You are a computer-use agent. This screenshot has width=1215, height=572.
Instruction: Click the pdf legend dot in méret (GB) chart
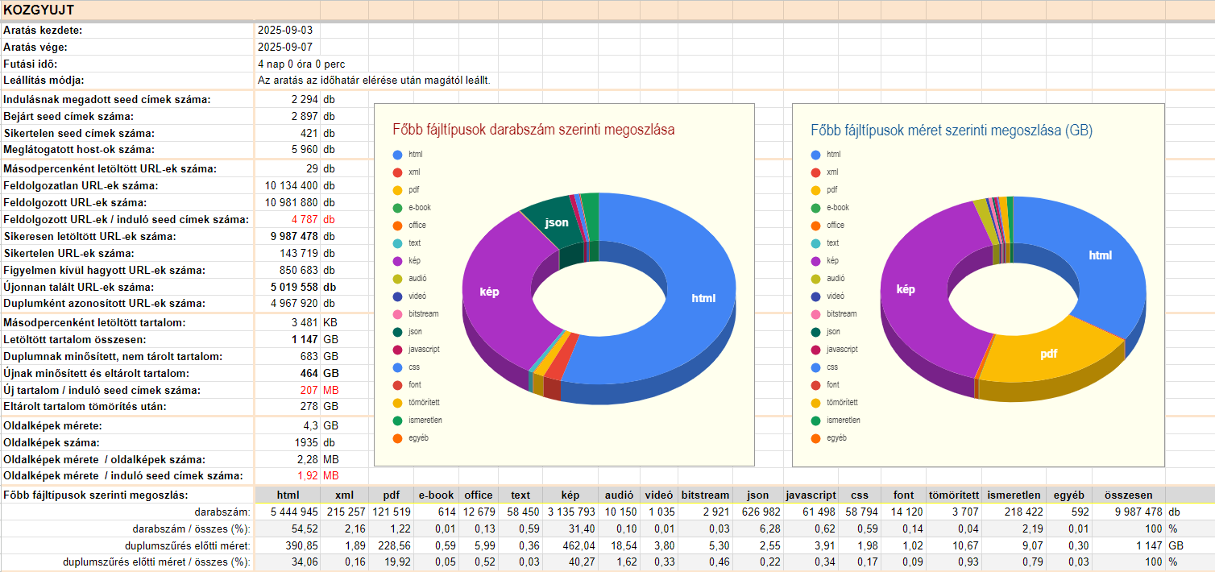coord(815,190)
